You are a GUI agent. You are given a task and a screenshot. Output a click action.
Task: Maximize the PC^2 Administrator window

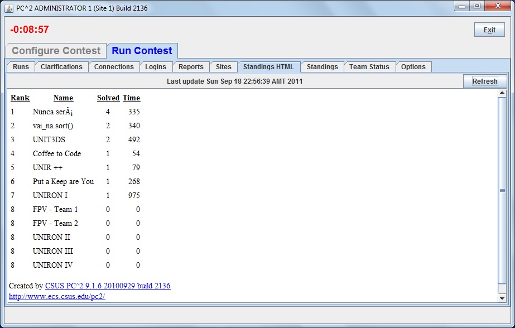pos(477,6)
